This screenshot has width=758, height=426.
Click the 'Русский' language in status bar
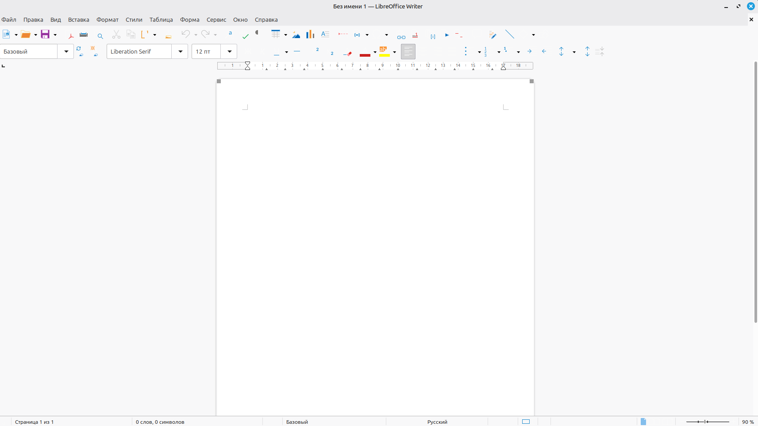click(x=437, y=422)
